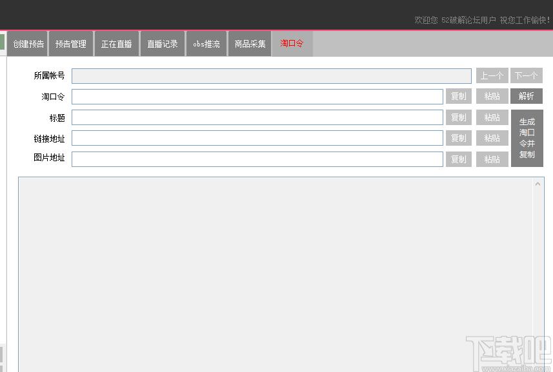Paste into the 淘口令 field with 粘贴
The image size is (553, 372).
click(x=492, y=96)
